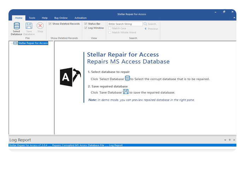
Task: Click the database icon in the tree panel
Action: (15, 43)
